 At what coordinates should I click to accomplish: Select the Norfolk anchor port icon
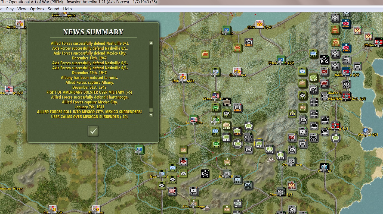pyautogui.click(x=366, y=131)
